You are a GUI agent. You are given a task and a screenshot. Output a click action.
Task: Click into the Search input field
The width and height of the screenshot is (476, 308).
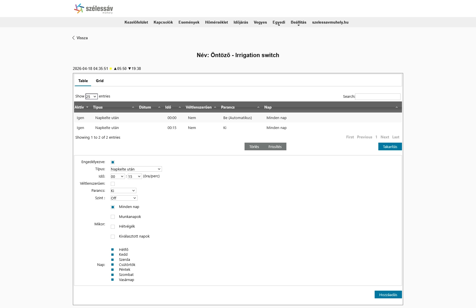click(377, 97)
